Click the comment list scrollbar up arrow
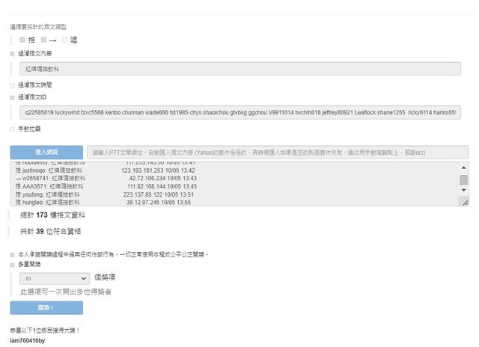The width and height of the screenshot is (479, 347). 464,168
